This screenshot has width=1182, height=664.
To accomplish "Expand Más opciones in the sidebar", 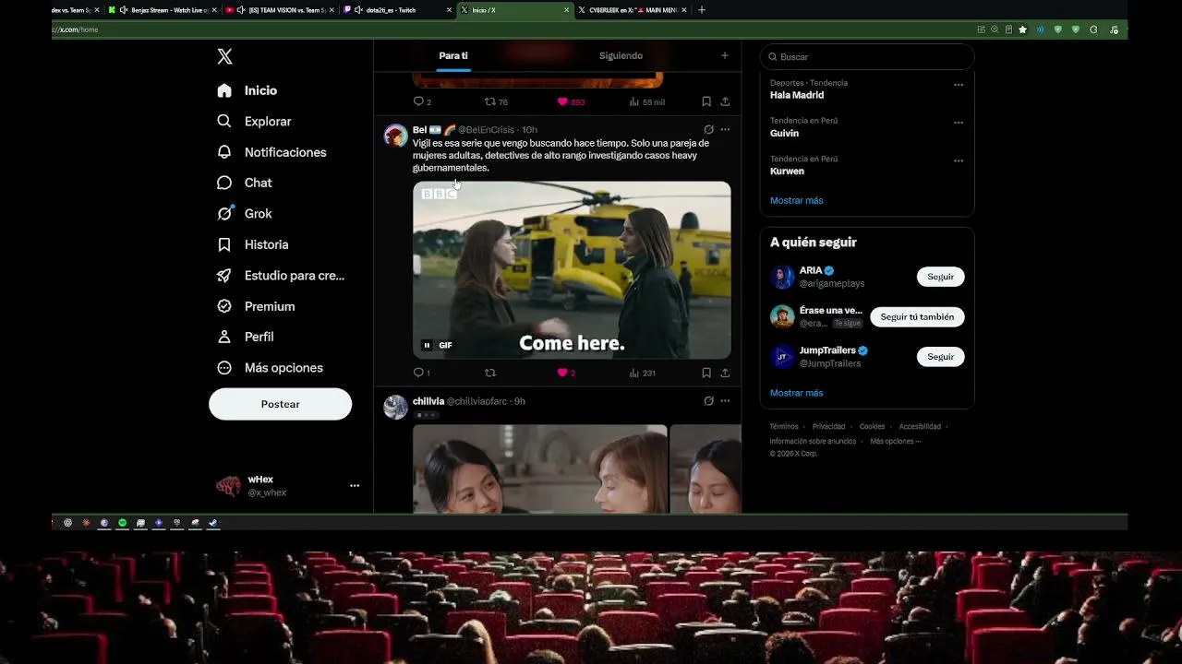I will [270, 367].
